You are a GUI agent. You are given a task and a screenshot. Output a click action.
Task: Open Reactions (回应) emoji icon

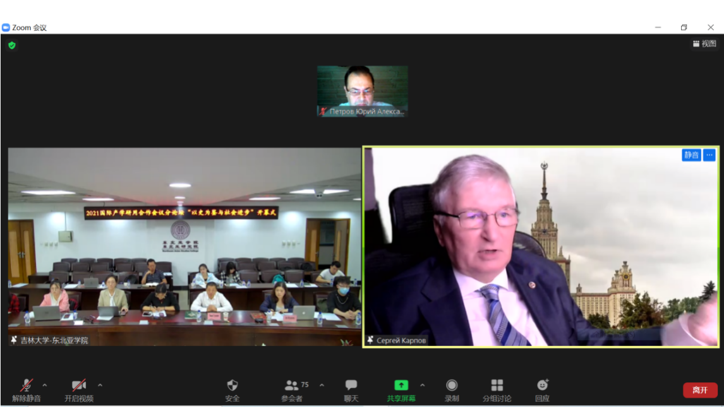coord(542,386)
